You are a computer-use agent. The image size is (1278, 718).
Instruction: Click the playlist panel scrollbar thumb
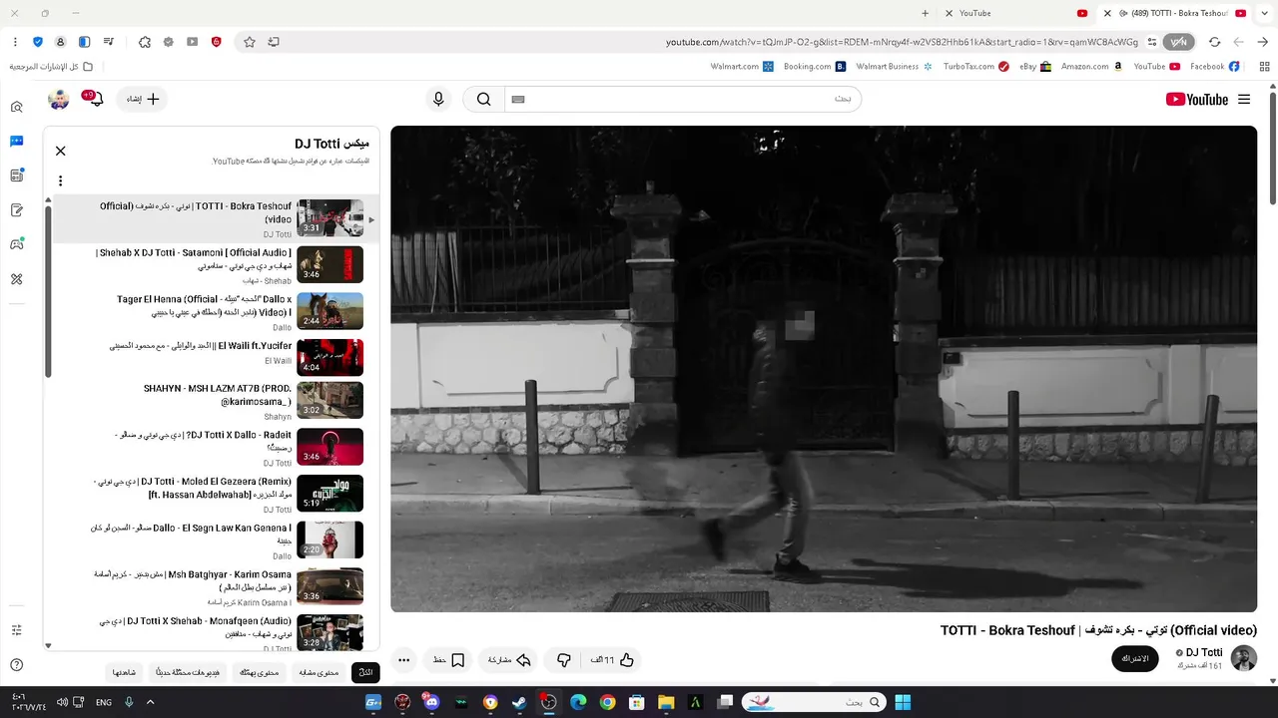coord(48,291)
